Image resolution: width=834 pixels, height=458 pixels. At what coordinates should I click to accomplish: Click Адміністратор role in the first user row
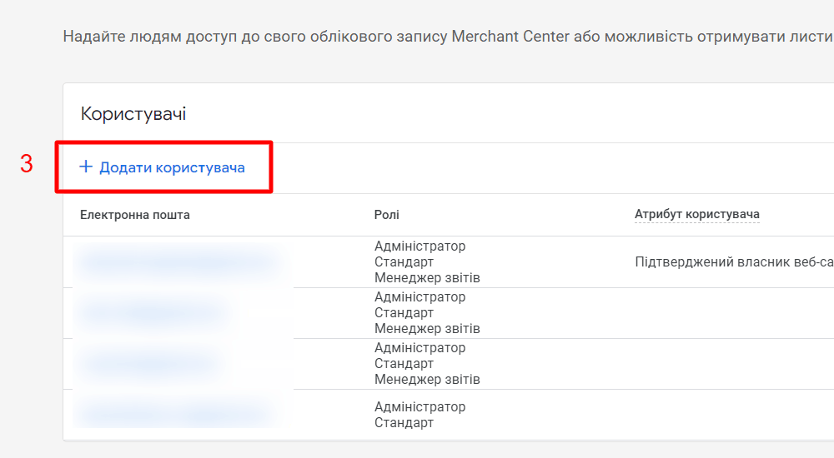(420, 246)
